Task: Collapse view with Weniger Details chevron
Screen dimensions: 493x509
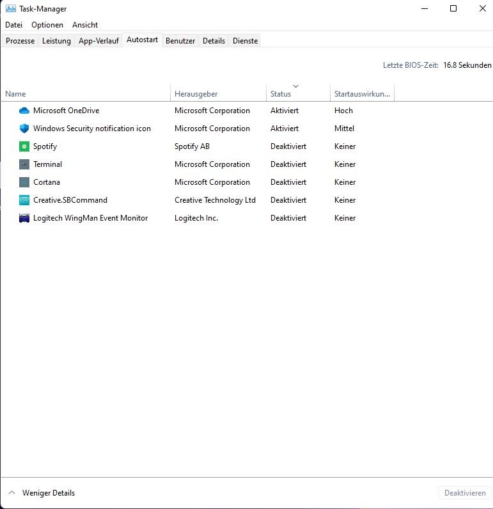Action: (12, 493)
